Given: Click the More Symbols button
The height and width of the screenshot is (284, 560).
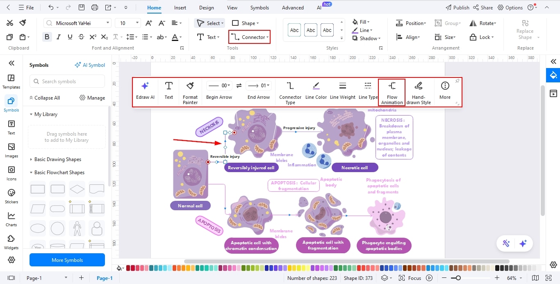Looking at the screenshot, I should pyautogui.click(x=67, y=260).
